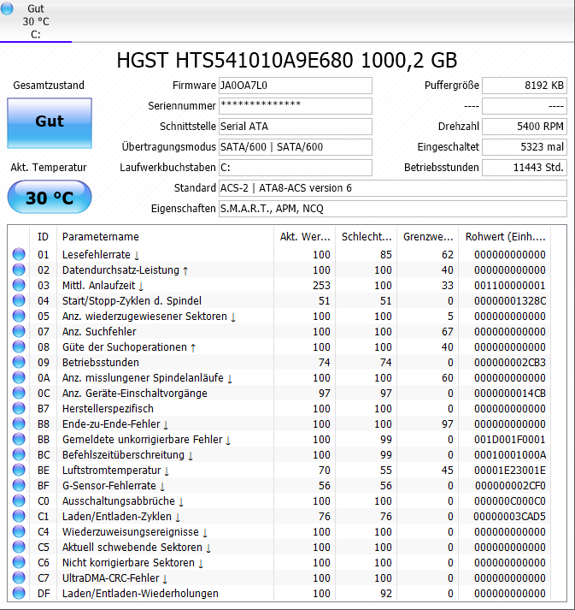
Task: Click status orb for Laden/Entladen-Wiederholungen row
Action: pos(19,593)
